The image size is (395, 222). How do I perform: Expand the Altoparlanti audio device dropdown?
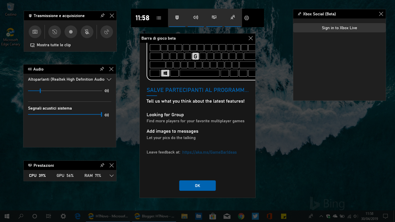coord(109,79)
